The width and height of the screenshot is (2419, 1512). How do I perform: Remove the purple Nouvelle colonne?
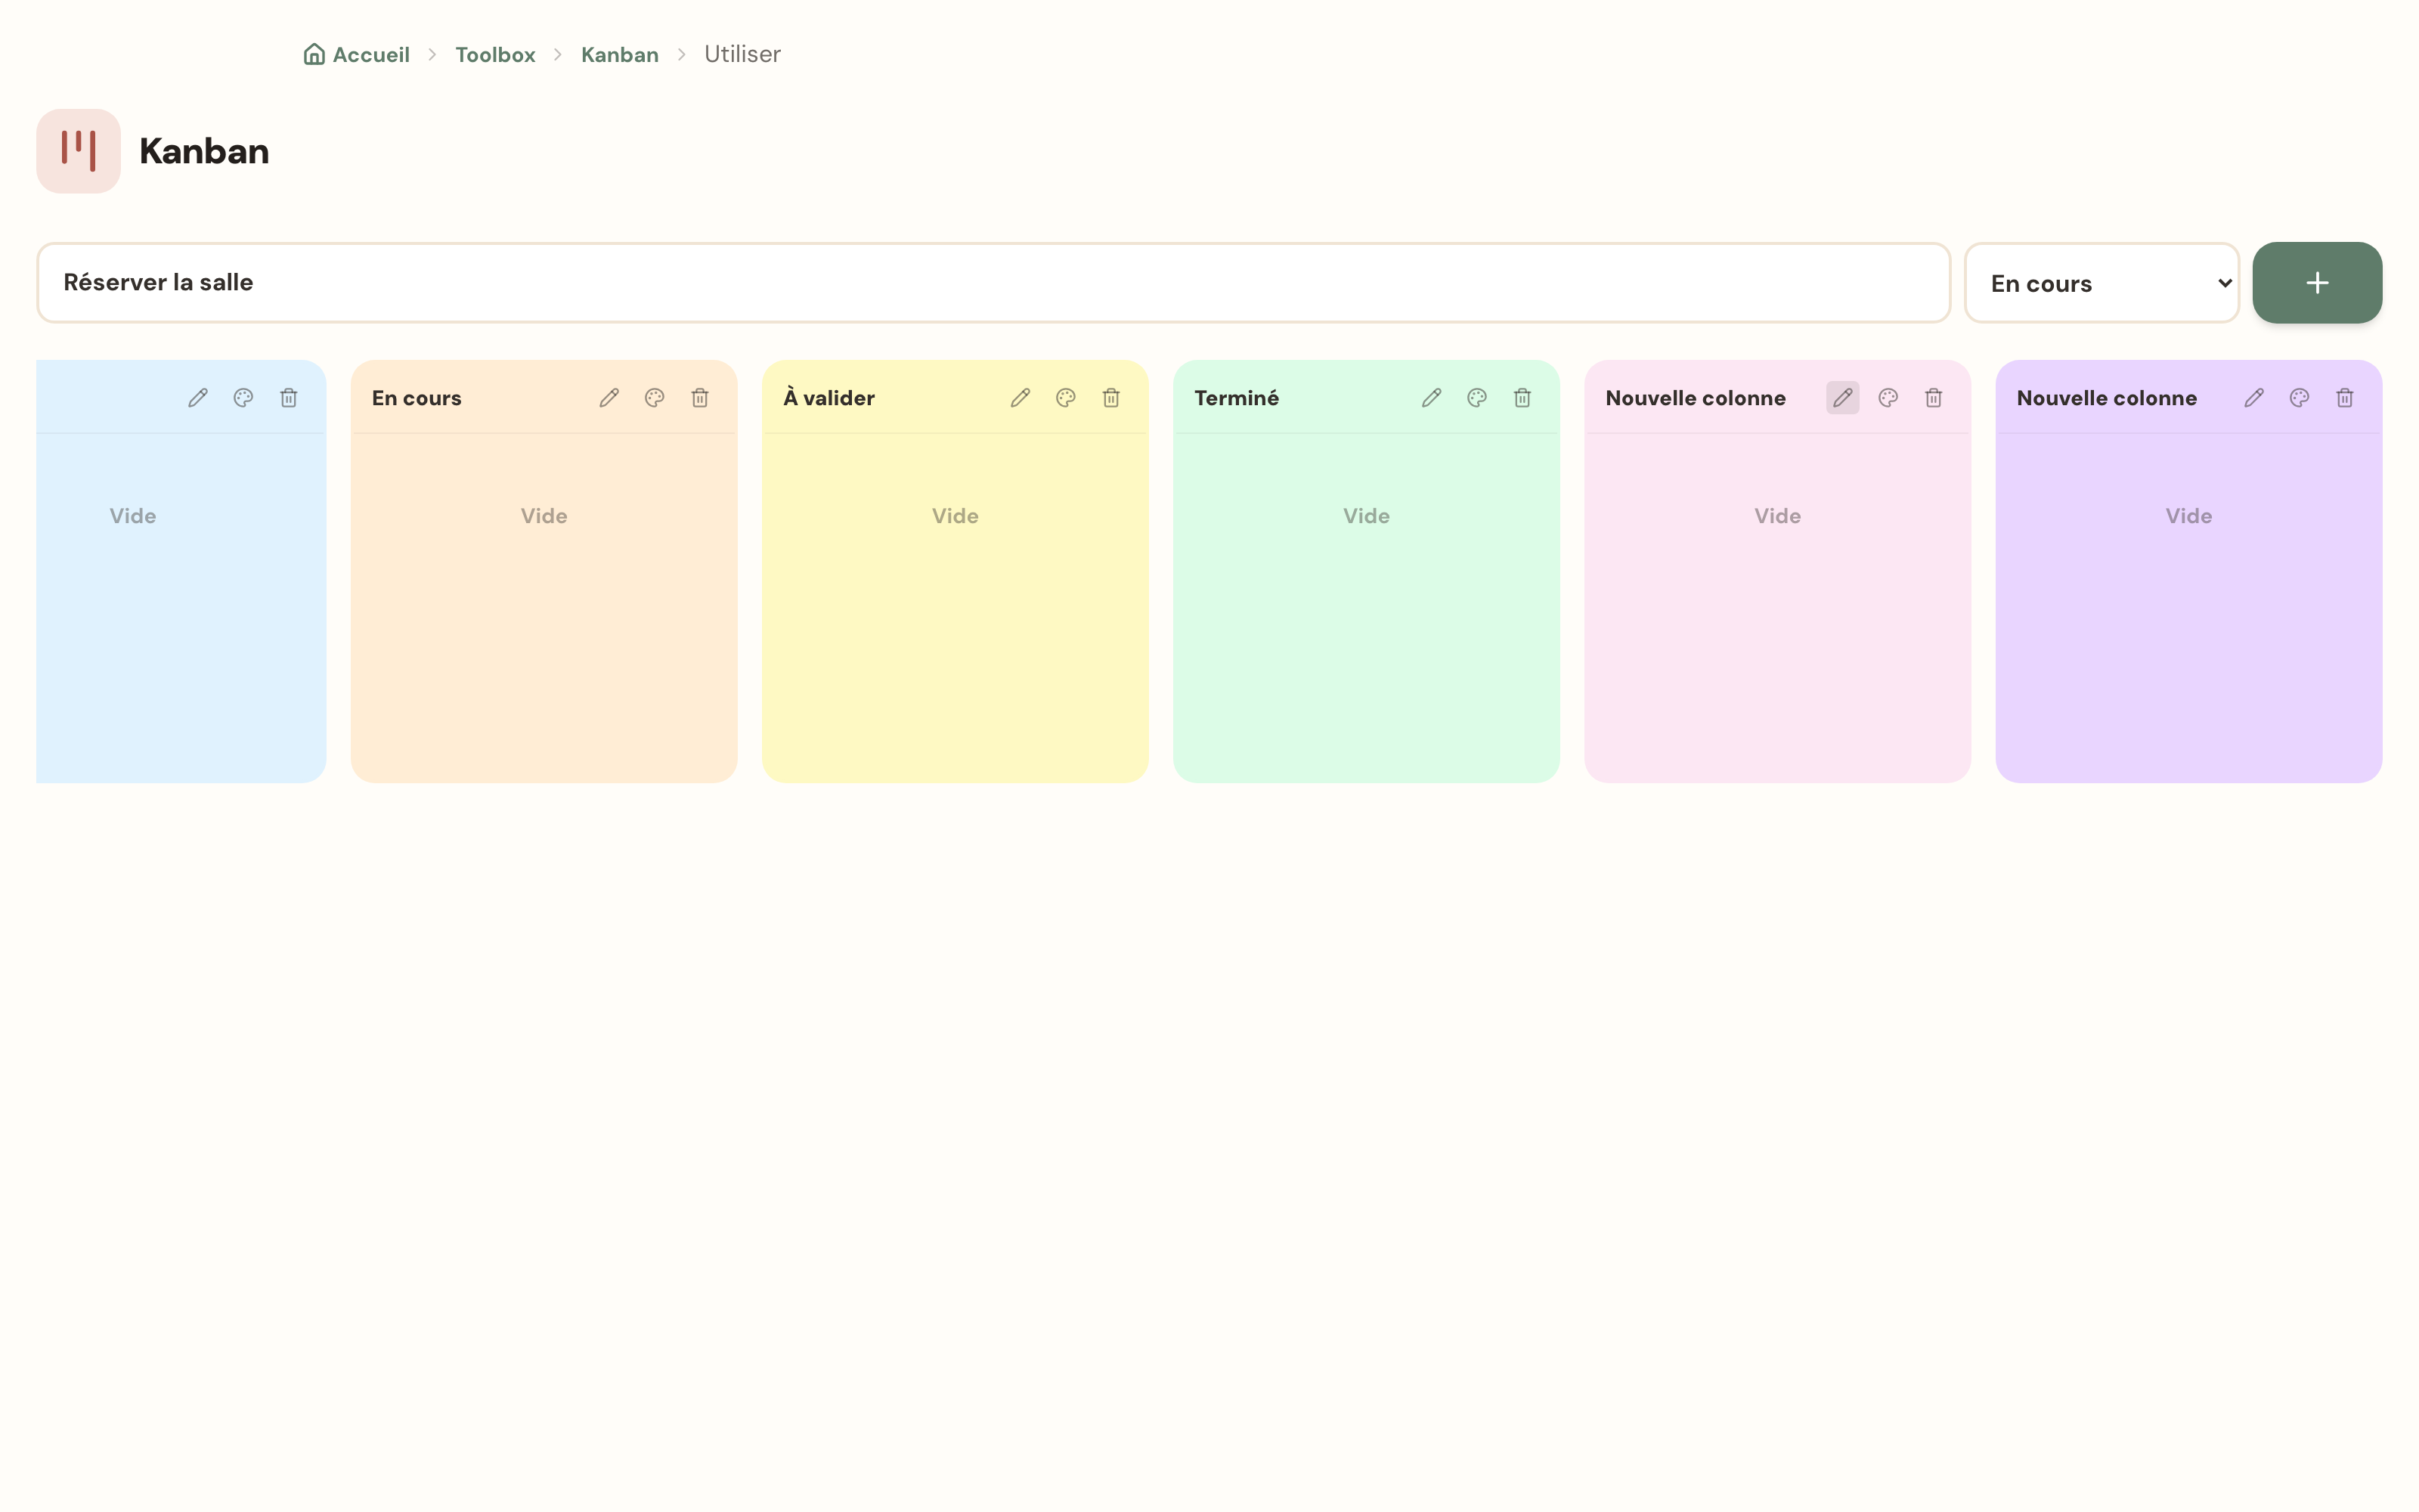(x=2345, y=398)
